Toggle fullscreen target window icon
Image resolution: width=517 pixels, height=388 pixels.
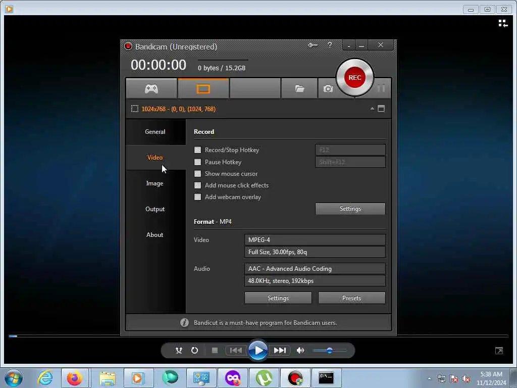pyautogui.click(x=381, y=109)
